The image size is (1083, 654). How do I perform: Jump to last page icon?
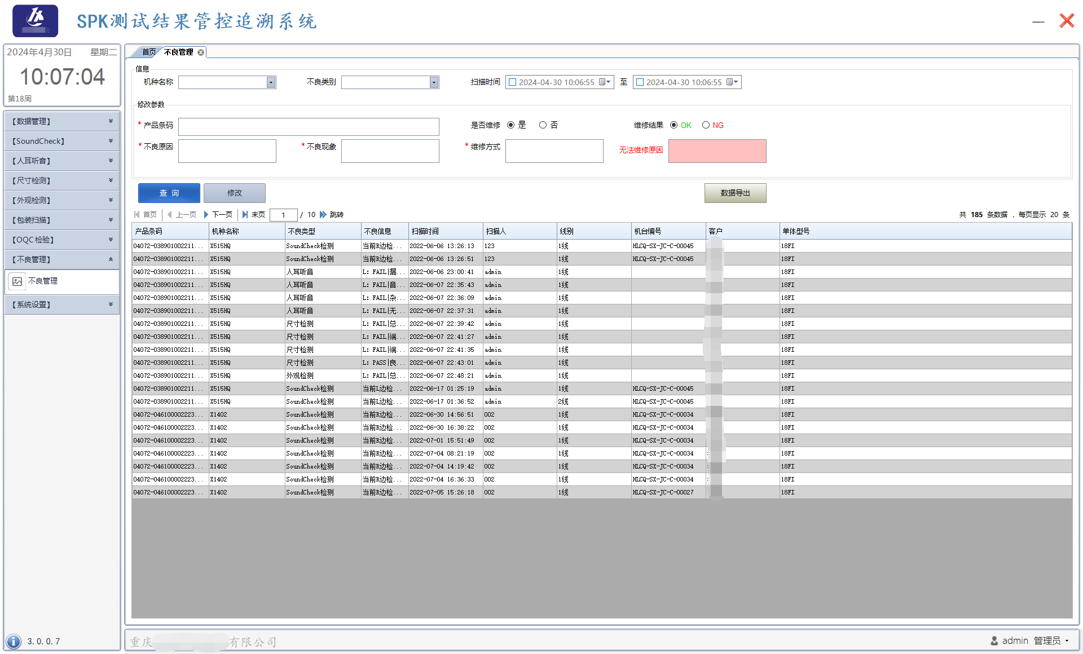coord(245,215)
